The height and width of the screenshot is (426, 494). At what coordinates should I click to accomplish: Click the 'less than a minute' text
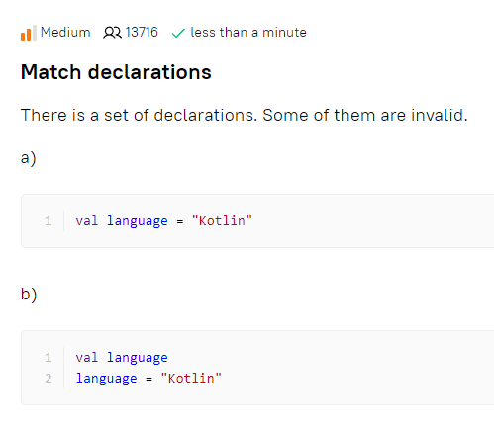pyautogui.click(x=248, y=33)
